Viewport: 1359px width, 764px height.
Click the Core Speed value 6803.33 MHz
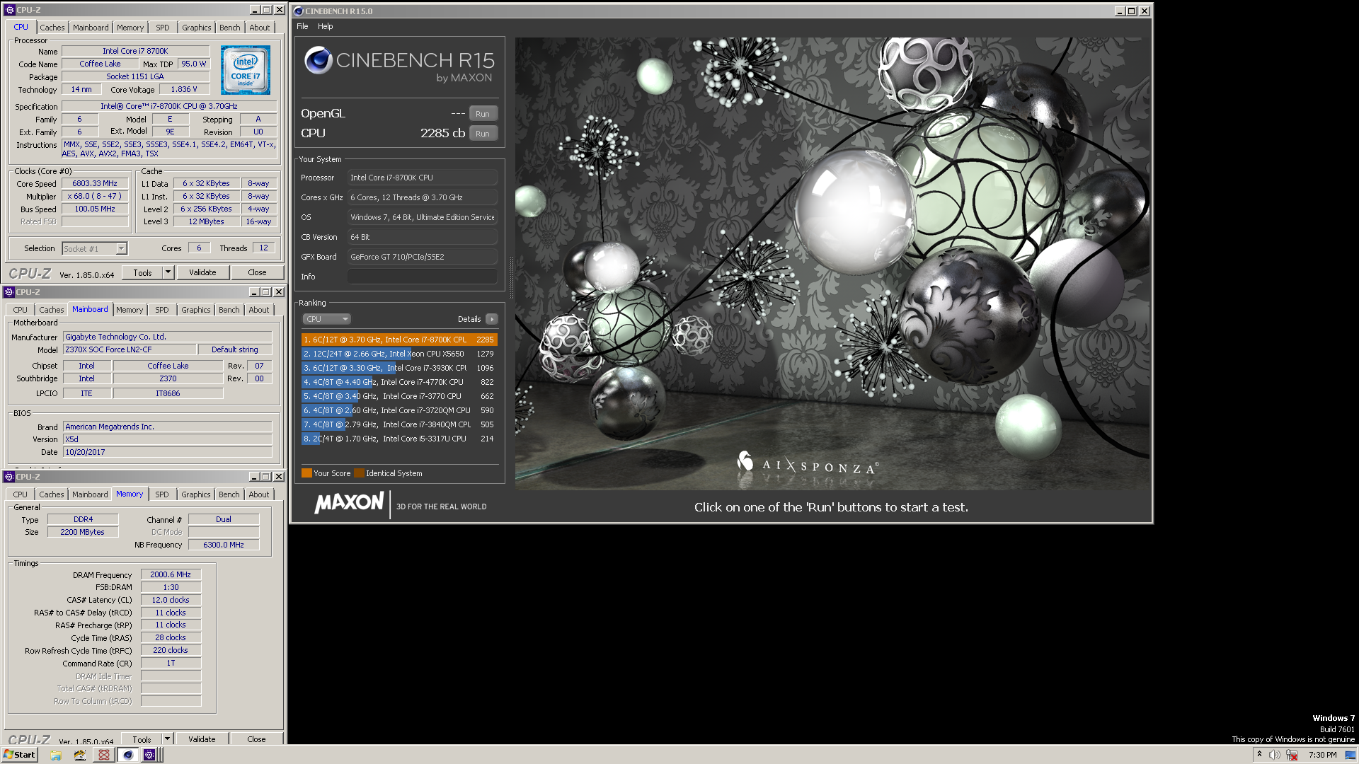point(95,183)
